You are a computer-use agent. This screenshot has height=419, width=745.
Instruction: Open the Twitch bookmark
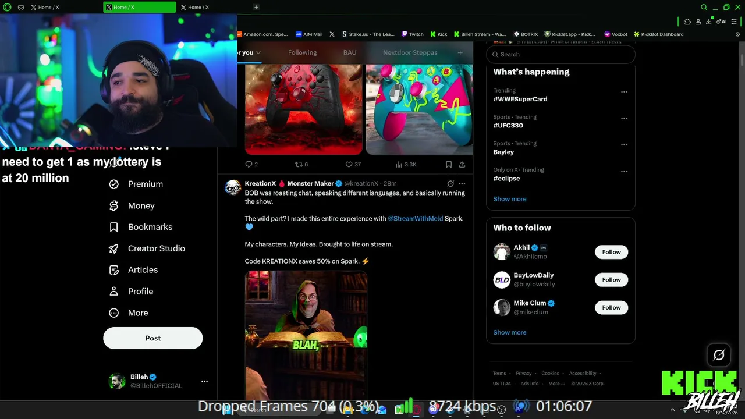413,34
